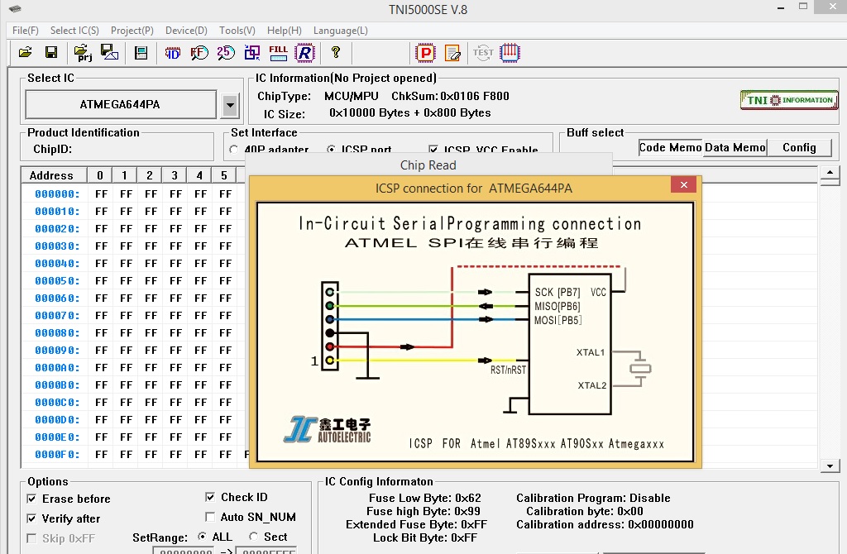
Task: Open the Help menu
Action: pyautogui.click(x=285, y=31)
